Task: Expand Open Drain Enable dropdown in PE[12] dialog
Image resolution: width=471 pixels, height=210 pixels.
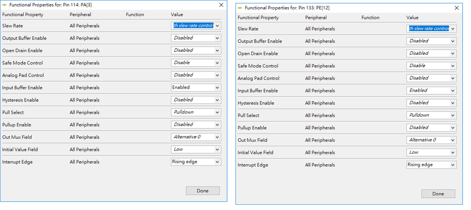Action: [453, 53]
